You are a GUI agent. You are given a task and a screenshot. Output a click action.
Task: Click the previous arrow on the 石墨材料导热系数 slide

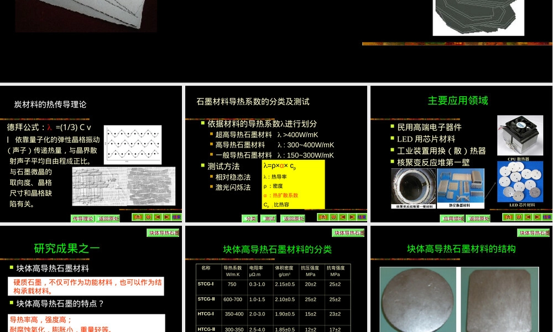point(343,217)
